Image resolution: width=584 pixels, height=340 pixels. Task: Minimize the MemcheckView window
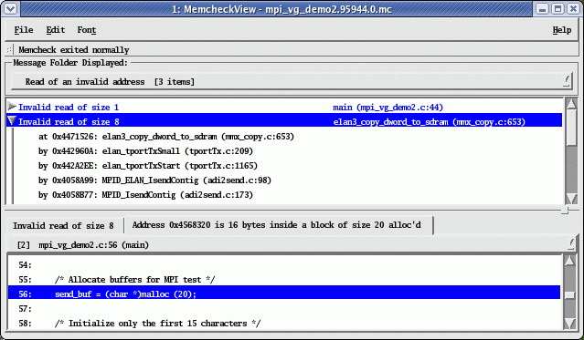pos(542,9)
